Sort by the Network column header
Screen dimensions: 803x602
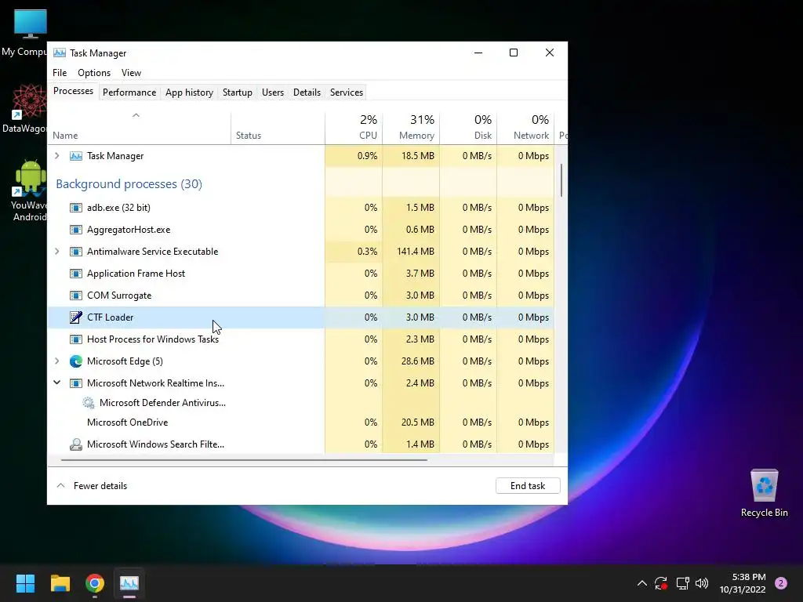coord(526,128)
